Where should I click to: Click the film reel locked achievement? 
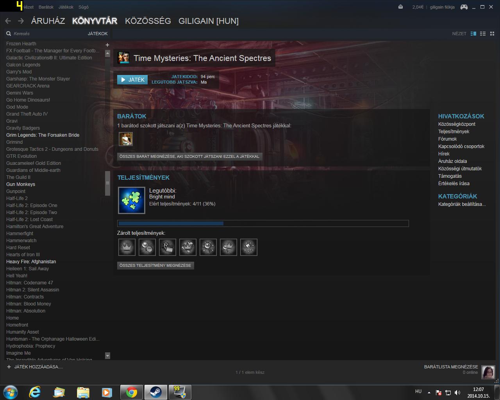(x=168, y=247)
